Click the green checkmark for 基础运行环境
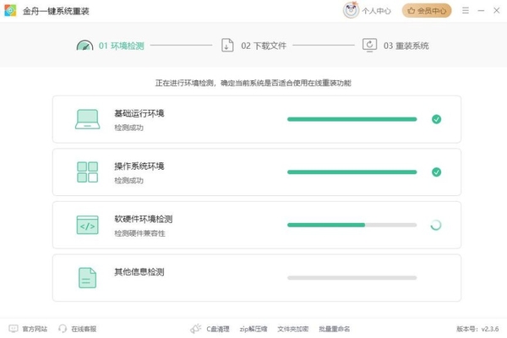The height and width of the screenshot is (338, 507). click(x=436, y=119)
